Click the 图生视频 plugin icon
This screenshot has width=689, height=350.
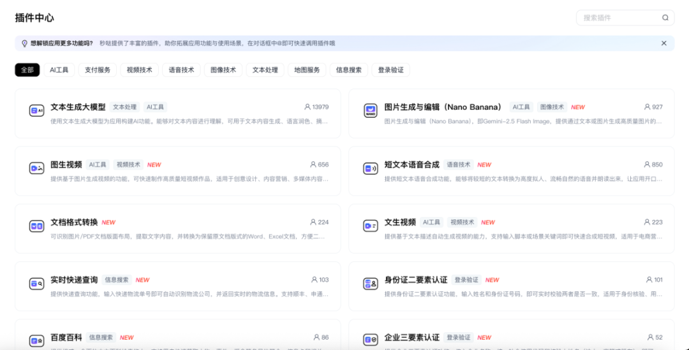coord(36,168)
